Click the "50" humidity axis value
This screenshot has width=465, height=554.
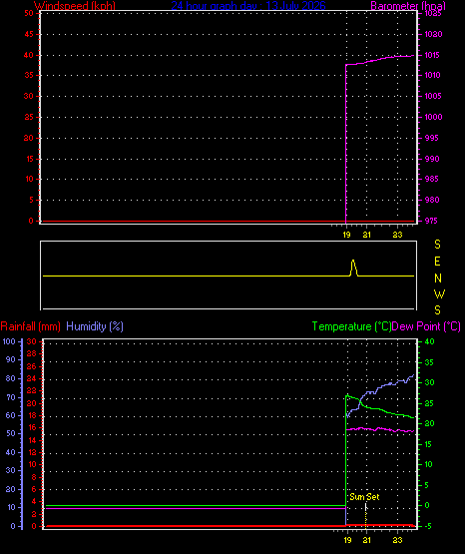click(x=11, y=433)
